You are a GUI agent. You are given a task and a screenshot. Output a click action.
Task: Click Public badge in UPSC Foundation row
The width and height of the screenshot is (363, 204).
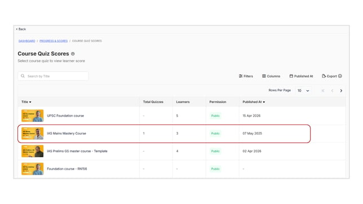tap(215, 116)
